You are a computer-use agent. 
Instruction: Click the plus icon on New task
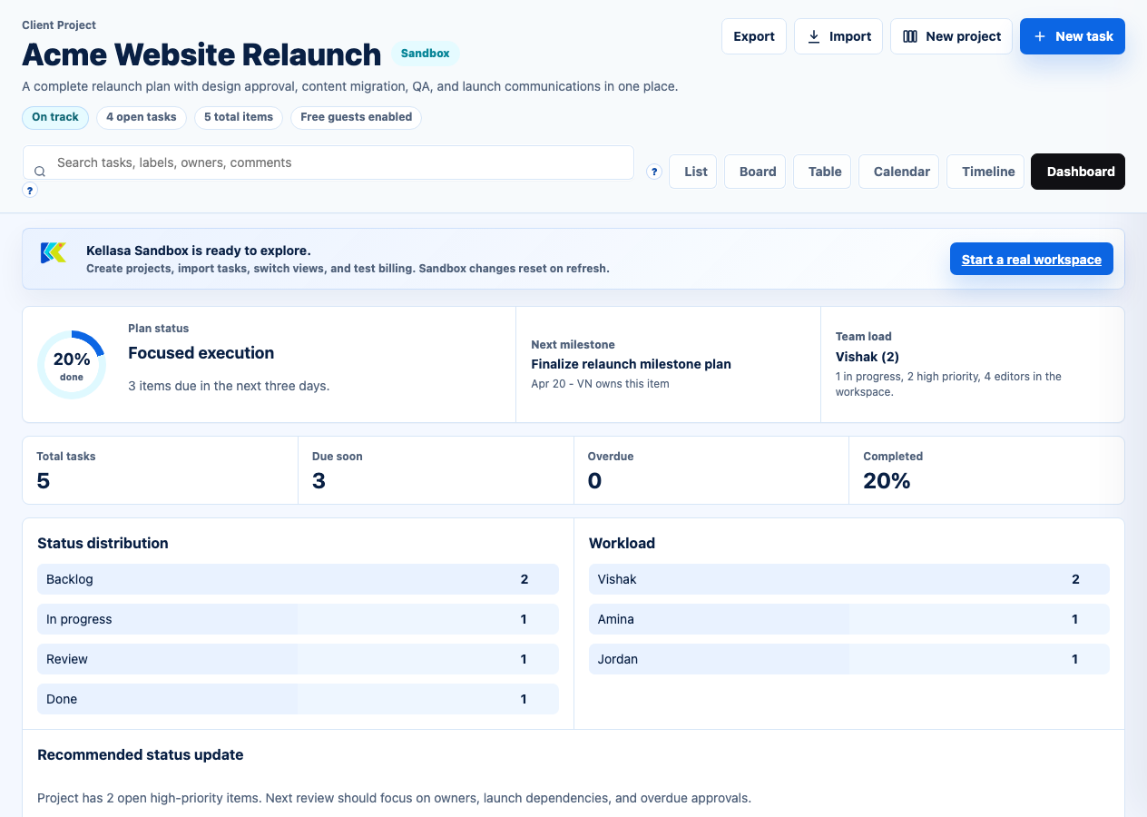(1040, 36)
